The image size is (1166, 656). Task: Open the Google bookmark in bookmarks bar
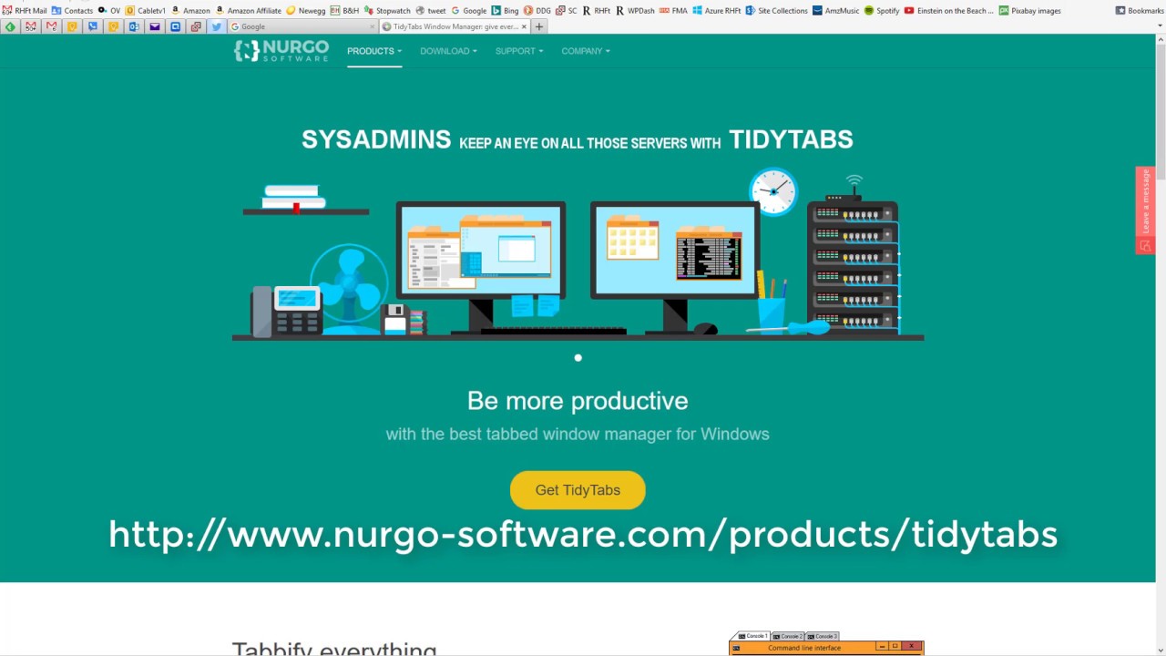pos(469,10)
